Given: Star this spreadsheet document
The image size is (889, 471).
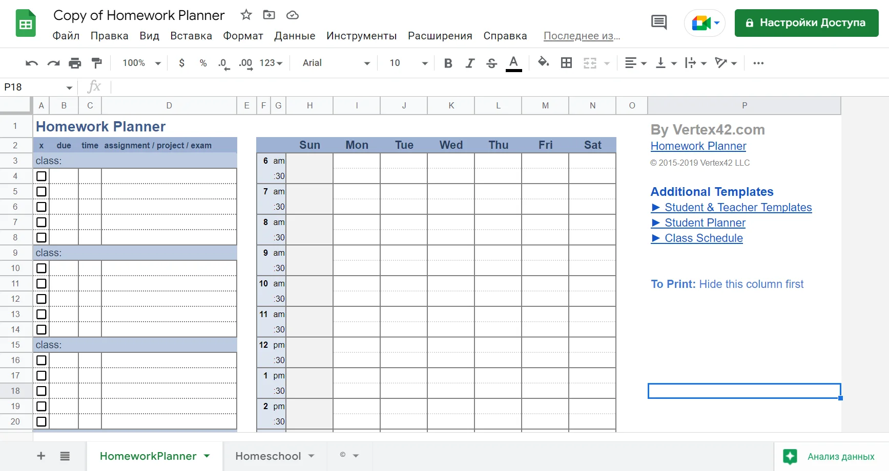Looking at the screenshot, I should 246,15.
